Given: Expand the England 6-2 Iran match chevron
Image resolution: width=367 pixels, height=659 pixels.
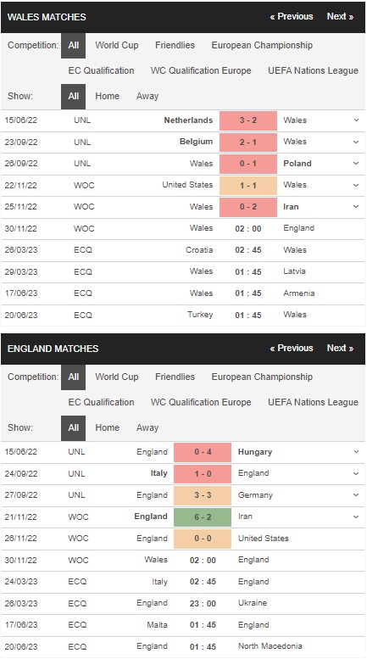Looking at the screenshot, I should pyautogui.click(x=356, y=517).
